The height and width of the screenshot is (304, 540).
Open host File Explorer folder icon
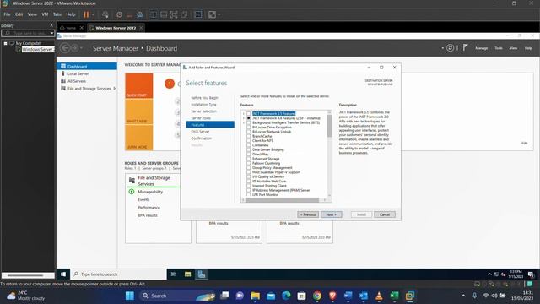pyautogui.click(x=255, y=296)
